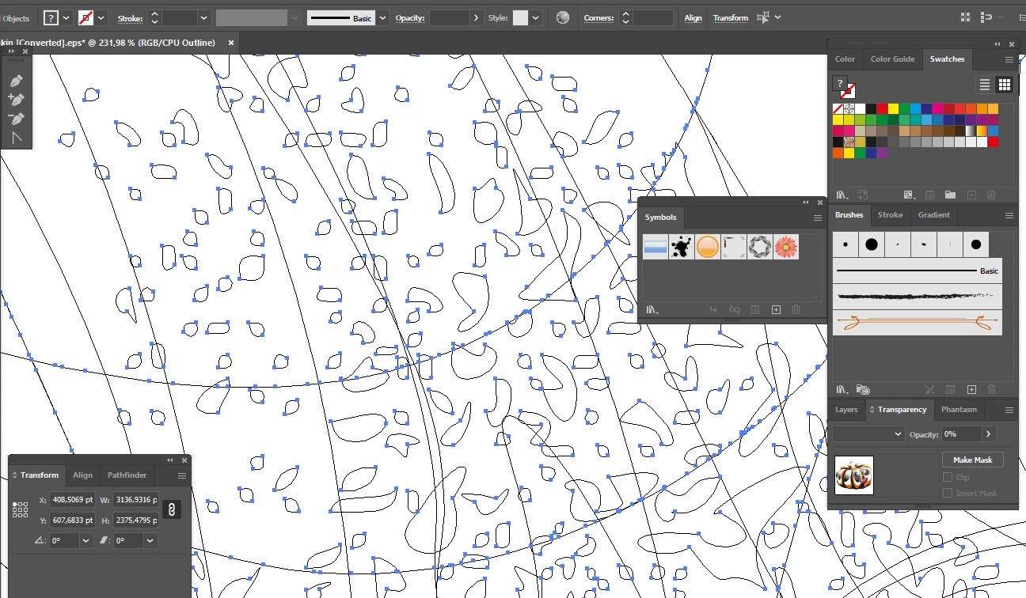1026x598 pixels.
Task: Switch to the Phantasm tab
Action: click(959, 410)
